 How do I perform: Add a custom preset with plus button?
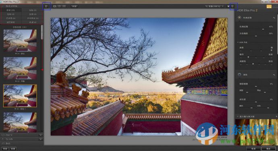(41, 135)
